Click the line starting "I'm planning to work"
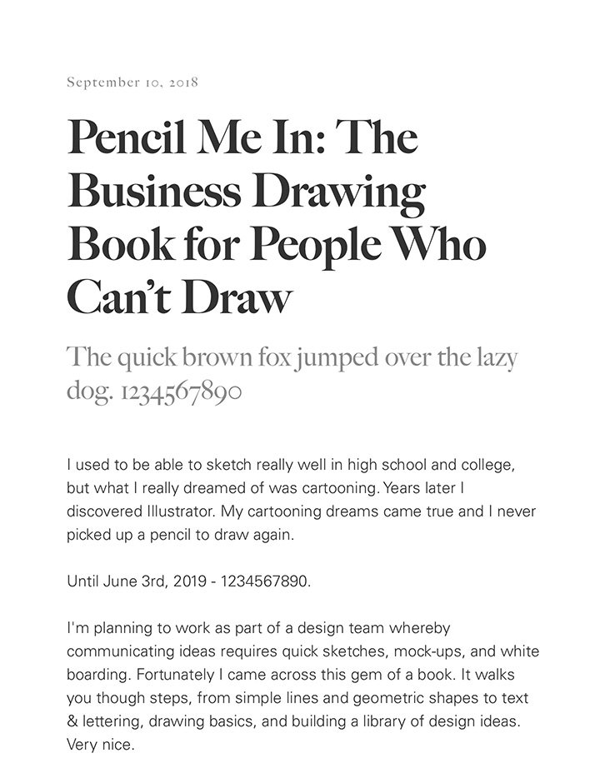The image size is (600, 783). tap(258, 627)
